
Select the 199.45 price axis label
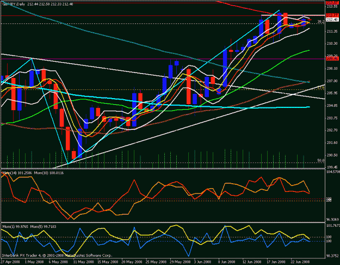click(x=332, y=167)
